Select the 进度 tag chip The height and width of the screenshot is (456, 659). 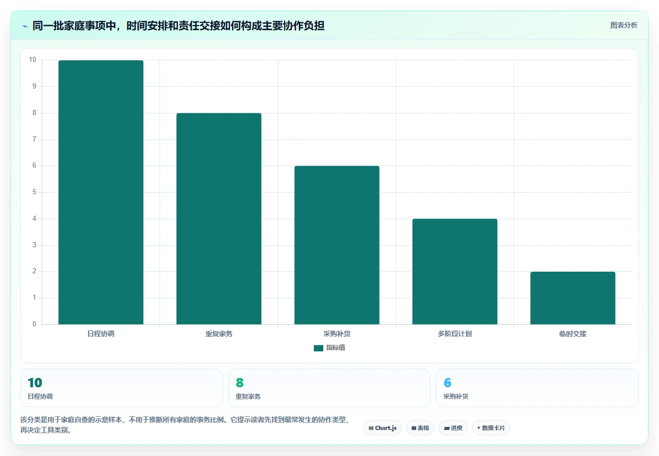click(x=453, y=428)
